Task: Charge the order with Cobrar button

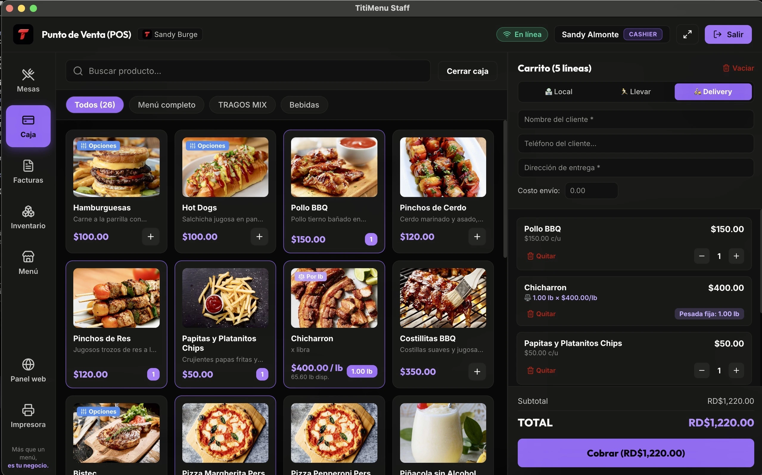Action: coord(635,453)
